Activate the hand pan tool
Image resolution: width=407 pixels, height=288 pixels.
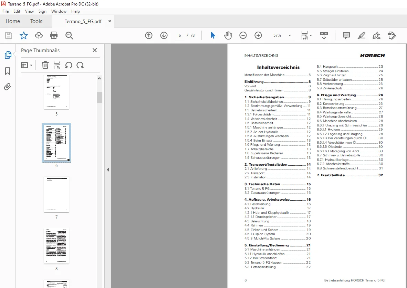[228, 35]
